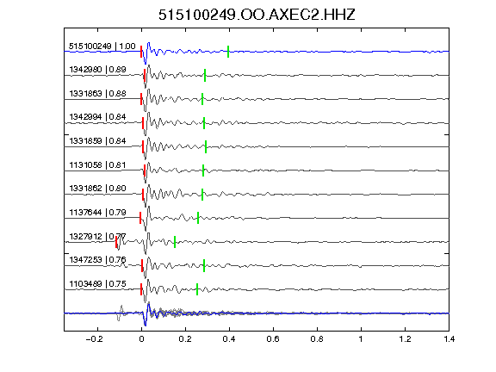Select the label 1342994 | 0.84
Image resolution: width=496 pixels, height=372 pixels.
(x=98, y=117)
